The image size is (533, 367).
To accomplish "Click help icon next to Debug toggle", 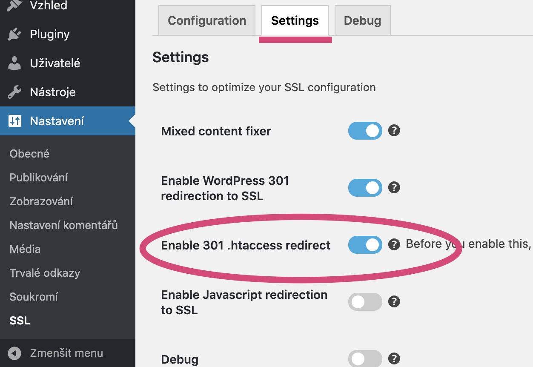I will 394,358.
